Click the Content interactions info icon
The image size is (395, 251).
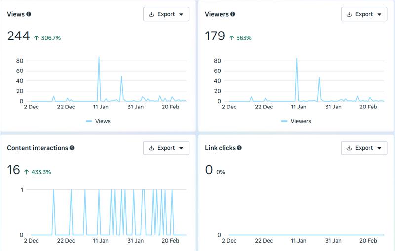click(x=72, y=148)
